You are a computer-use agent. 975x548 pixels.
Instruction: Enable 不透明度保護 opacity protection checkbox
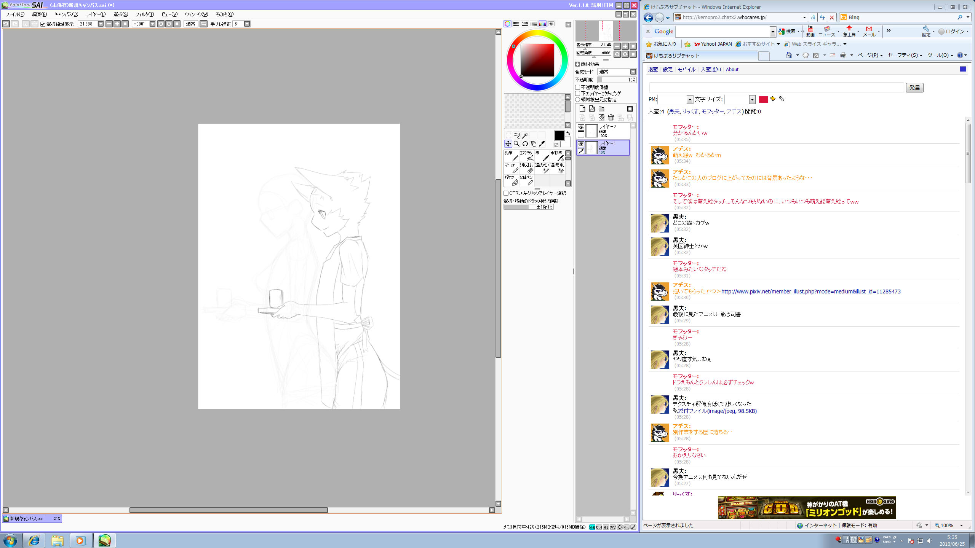578,87
